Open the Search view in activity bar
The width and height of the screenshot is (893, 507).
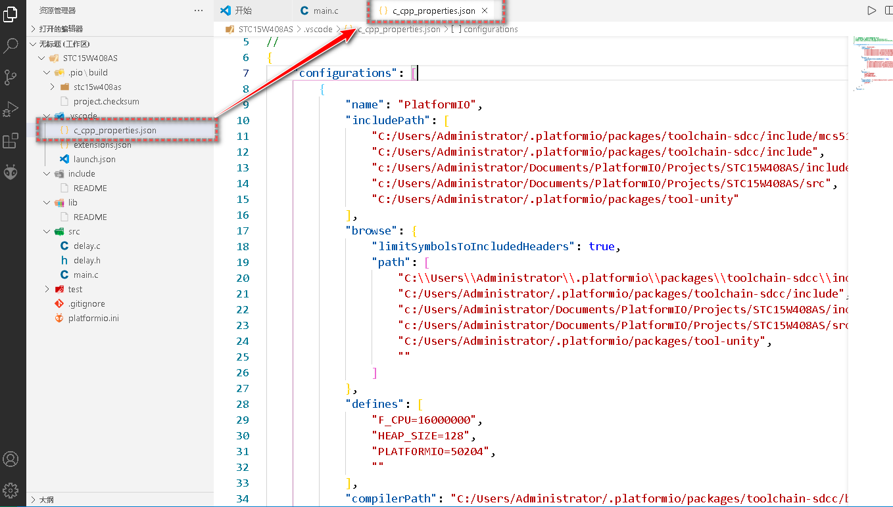click(x=11, y=45)
